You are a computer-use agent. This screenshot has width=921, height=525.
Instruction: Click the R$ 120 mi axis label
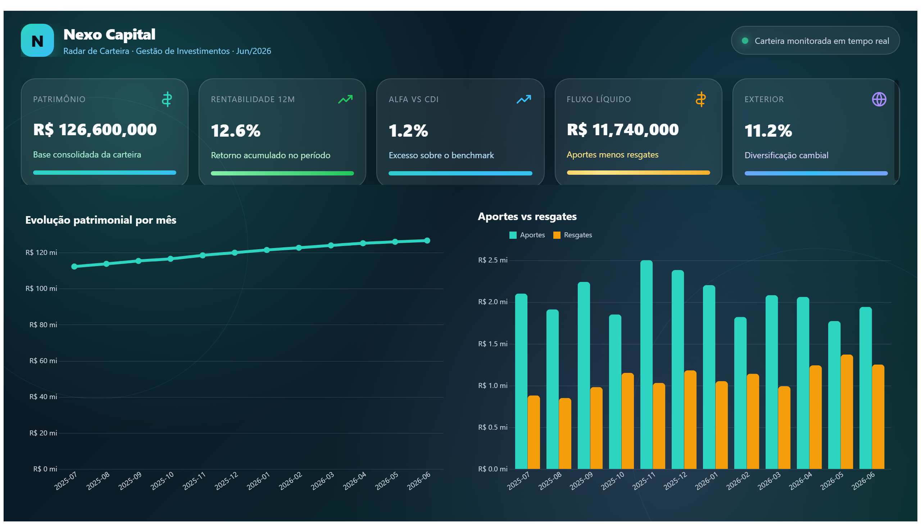(41, 253)
